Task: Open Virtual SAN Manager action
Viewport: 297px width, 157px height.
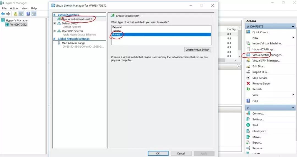Action: [266, 60]
